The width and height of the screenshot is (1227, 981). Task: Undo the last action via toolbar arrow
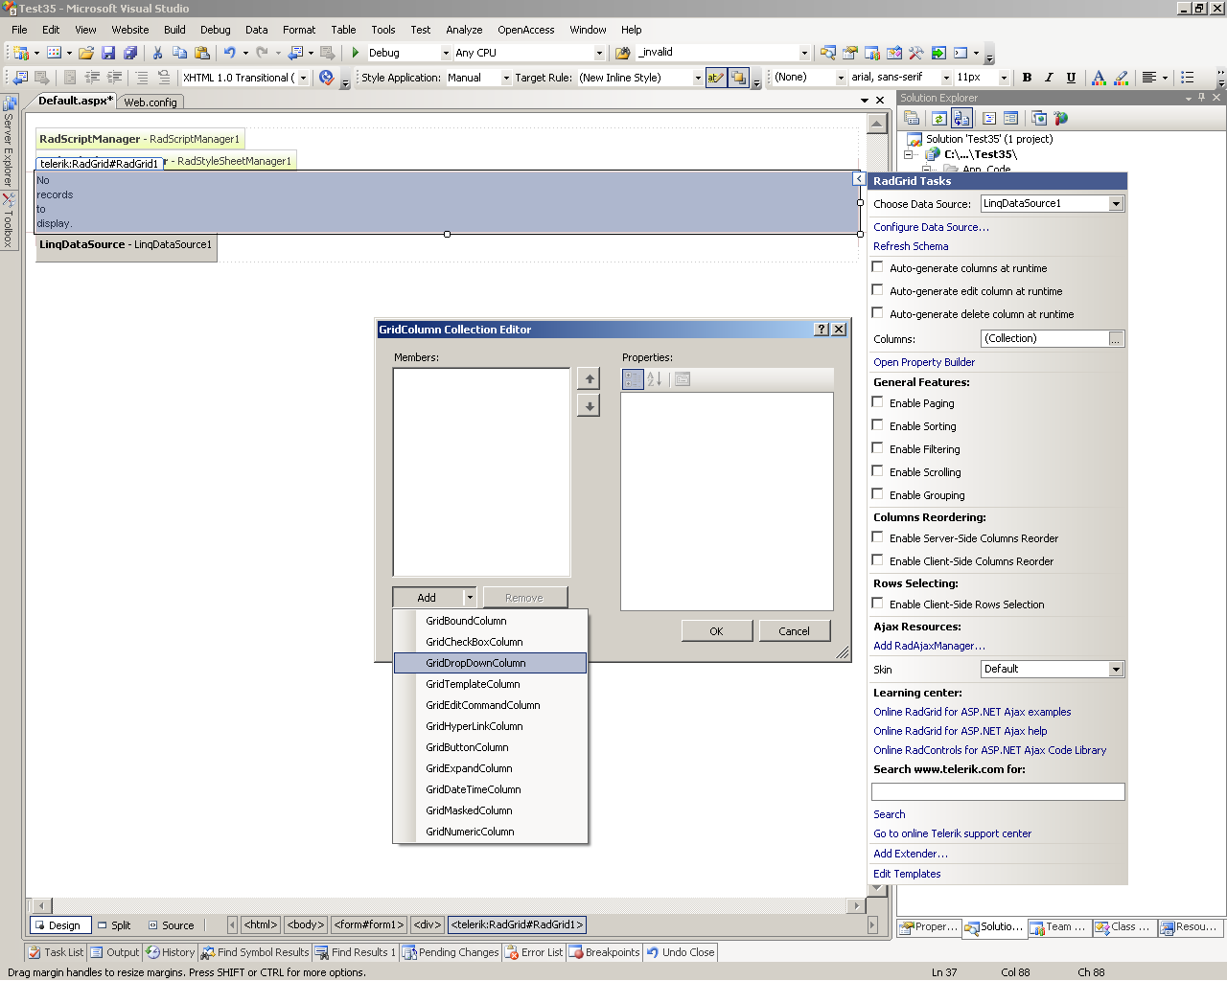[x=229, y=53]
